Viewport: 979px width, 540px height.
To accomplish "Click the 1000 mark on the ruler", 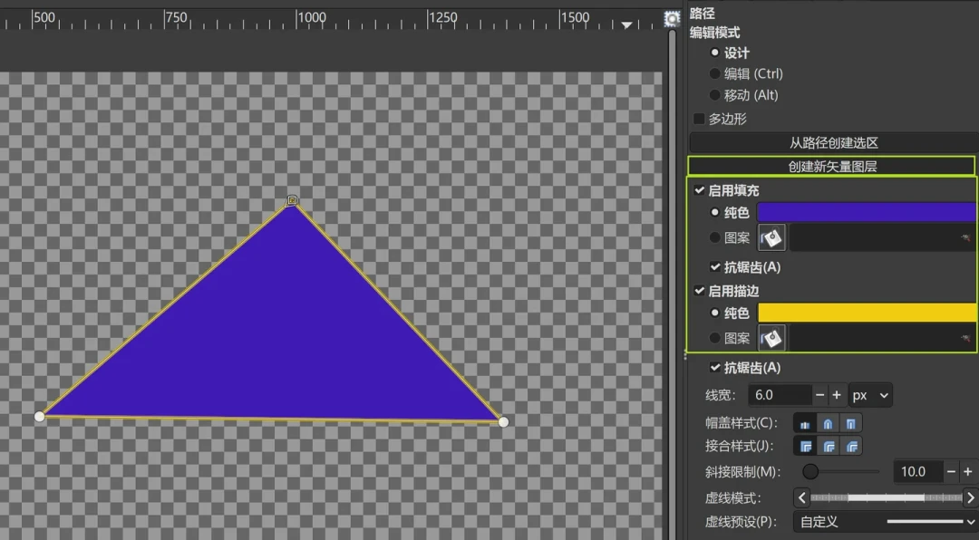I will (x=312, y=17).
